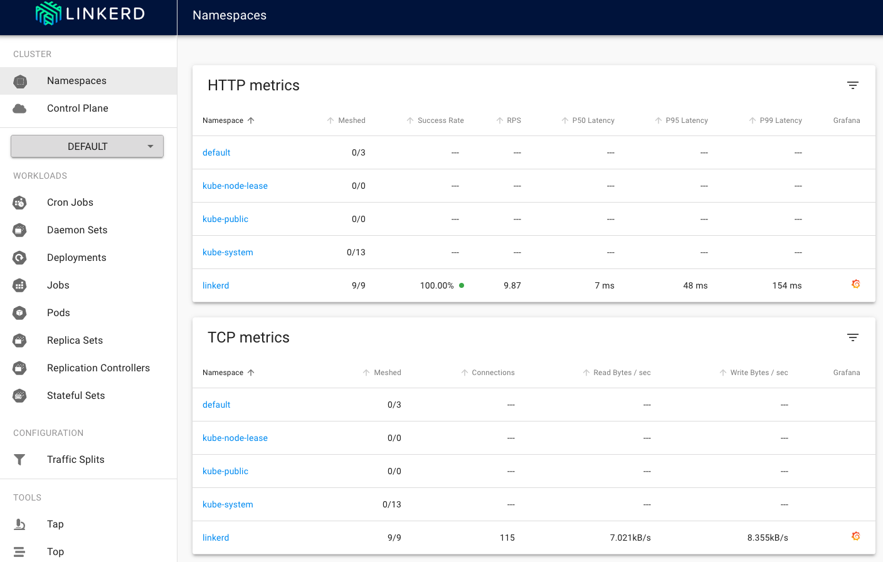
Task: Open Replication Controllers page
Action: point(88,368)
